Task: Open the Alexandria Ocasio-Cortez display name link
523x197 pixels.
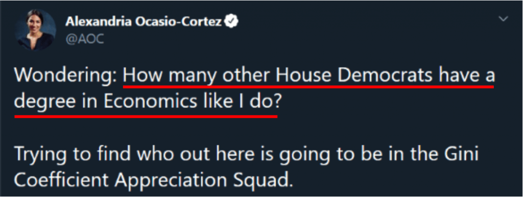Action: 144,22
